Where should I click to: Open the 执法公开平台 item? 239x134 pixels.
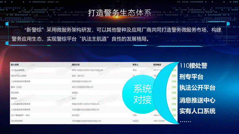click(197, 88)
